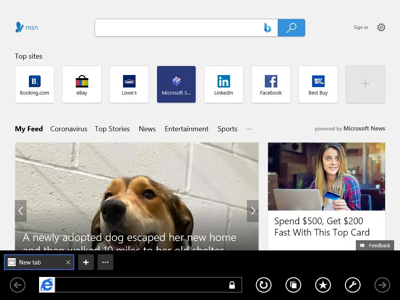This screenshot has width=400, height=300.
Task: Open the LinkedIn top site tile
Action: (x=223, y=84)
